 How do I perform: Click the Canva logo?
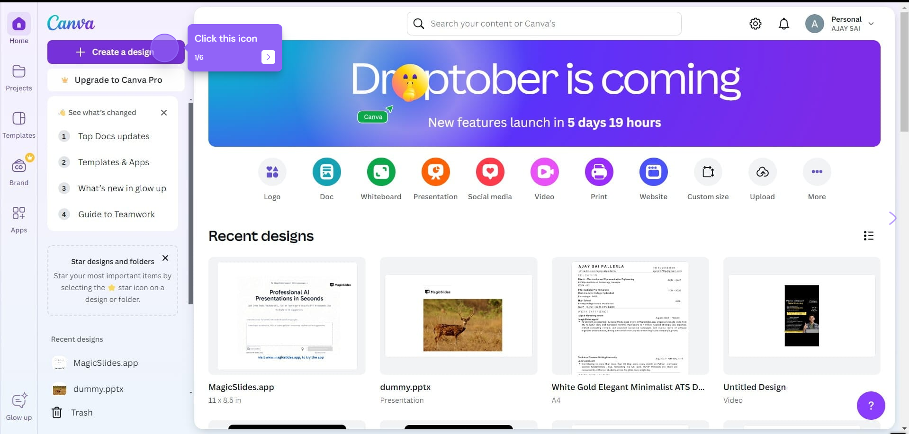pyautogui.click(x=71, y=23)
